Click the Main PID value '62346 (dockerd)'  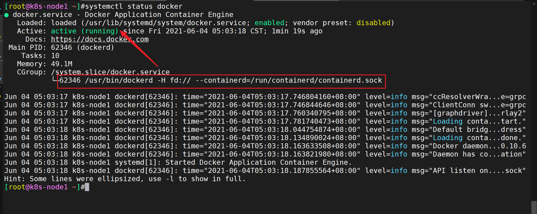[82, 47]
